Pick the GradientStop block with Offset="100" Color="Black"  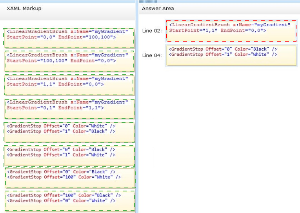(70, 201)
